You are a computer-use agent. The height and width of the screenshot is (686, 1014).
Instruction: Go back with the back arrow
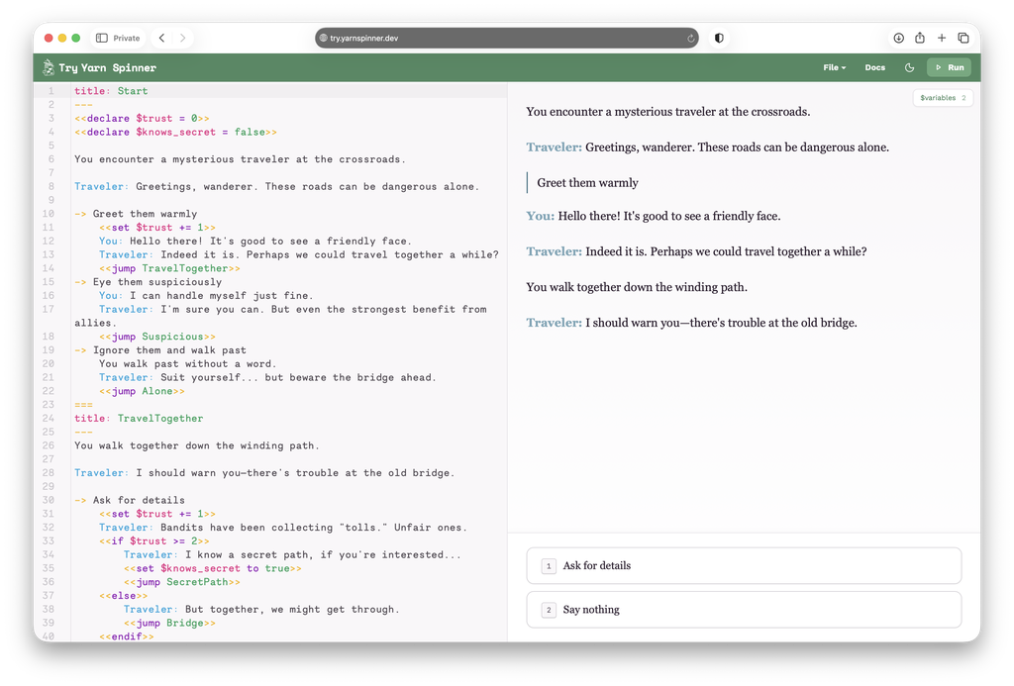coord(162,39)
